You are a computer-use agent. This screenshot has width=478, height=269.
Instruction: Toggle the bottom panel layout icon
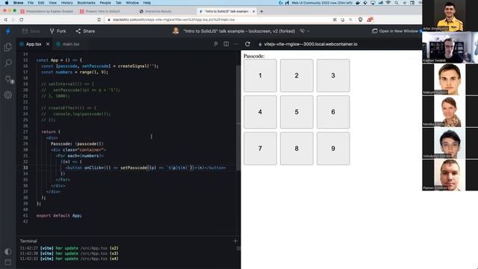coord(8,262)
